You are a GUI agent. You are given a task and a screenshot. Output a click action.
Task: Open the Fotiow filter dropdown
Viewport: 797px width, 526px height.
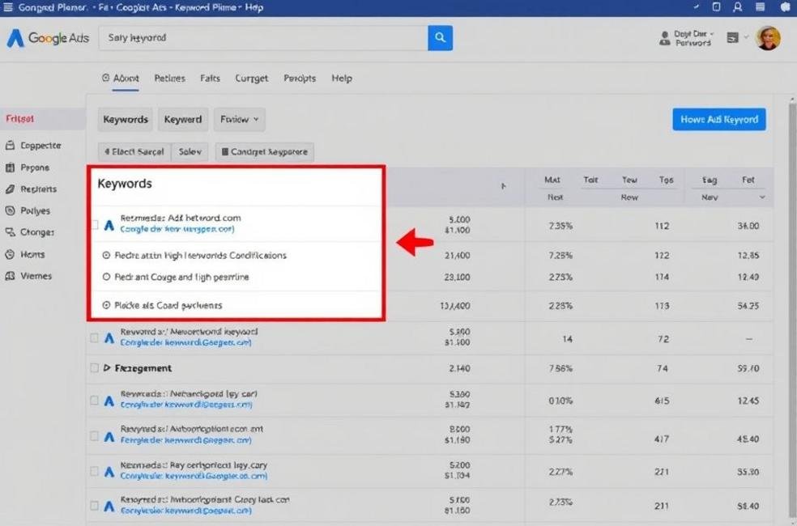pos(239,119)
